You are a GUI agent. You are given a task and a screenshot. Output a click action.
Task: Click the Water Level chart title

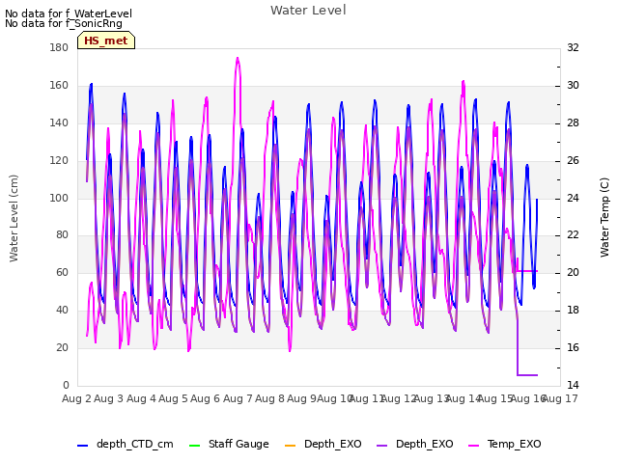coord(308,11)
